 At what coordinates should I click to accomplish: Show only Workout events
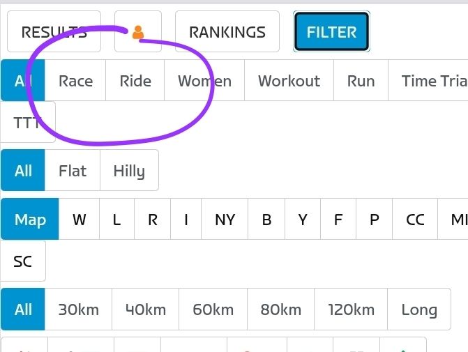(x=289, y=81)
